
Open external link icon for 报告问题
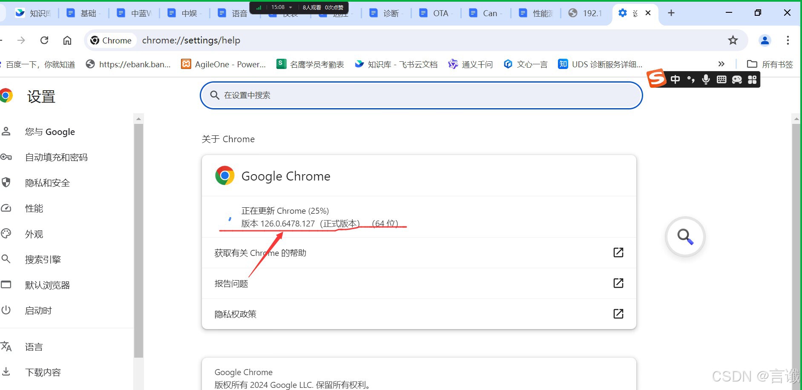tap(618, 283)
